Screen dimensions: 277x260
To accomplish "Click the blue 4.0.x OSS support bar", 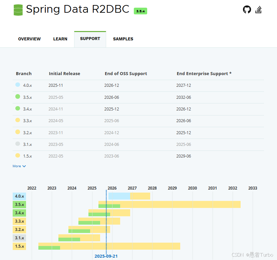I will (119, 196).
